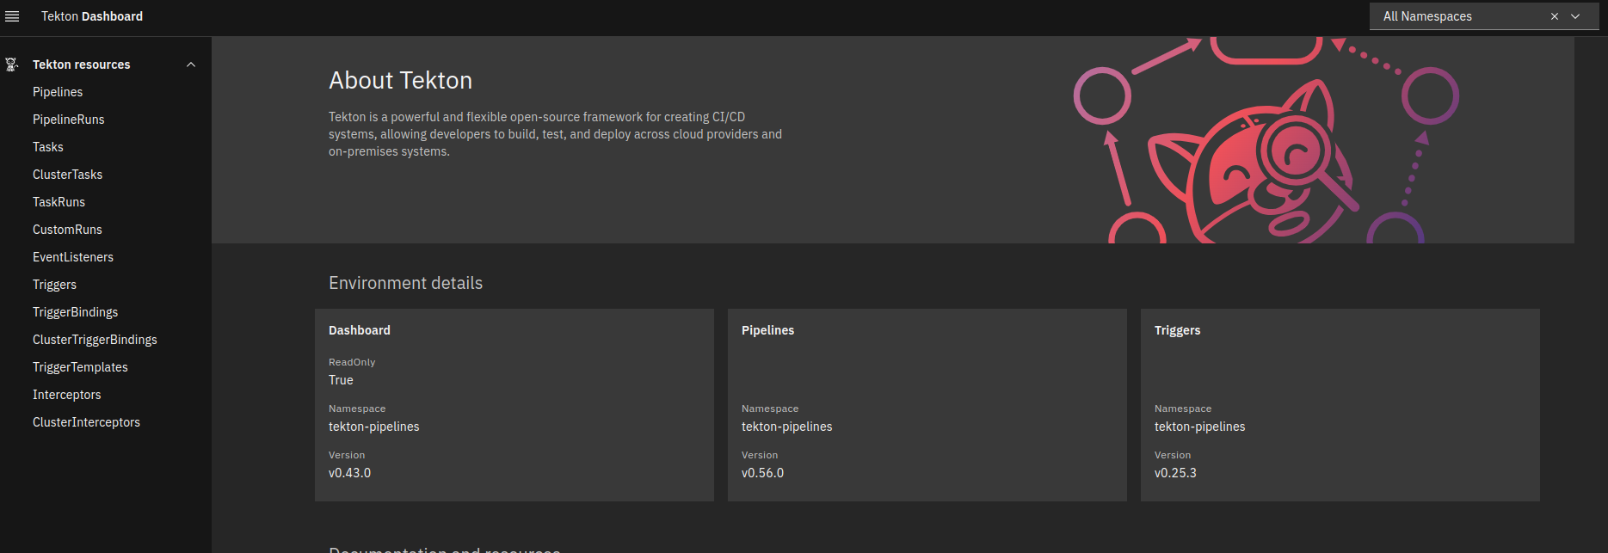The height and width of the screenshot is (553, 1608).
Task: Click the Pipelines card namespace tekton-pipelines
Action: click(786, 427)
